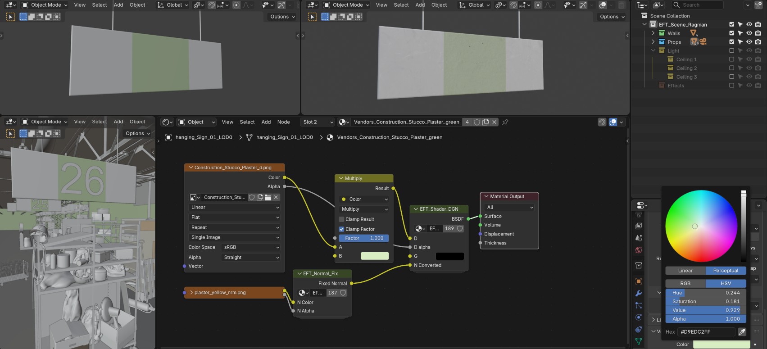Click the Saturation slider in color picker
Viewport: 767px width, 349px height.
(706, 301)
